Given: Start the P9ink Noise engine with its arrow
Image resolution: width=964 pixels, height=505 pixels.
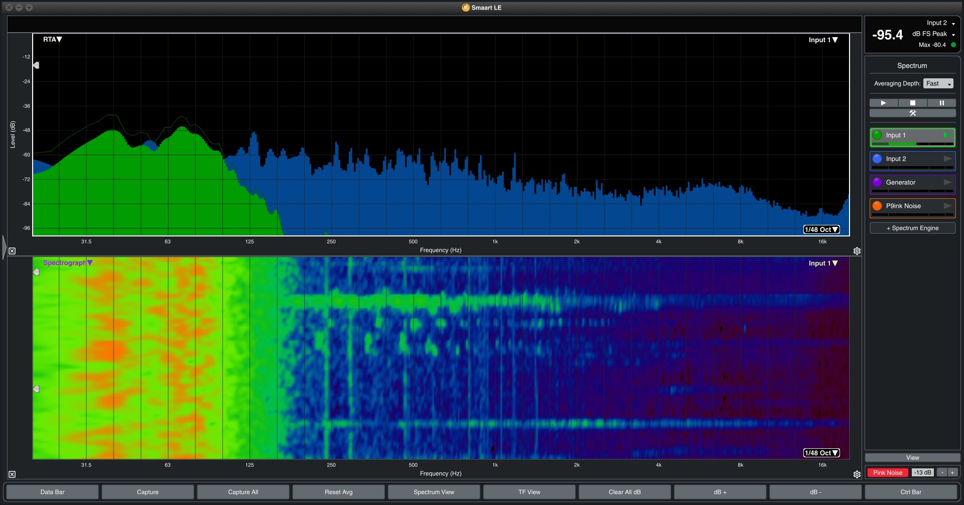Looking at the screenshot, I should 947,206.
